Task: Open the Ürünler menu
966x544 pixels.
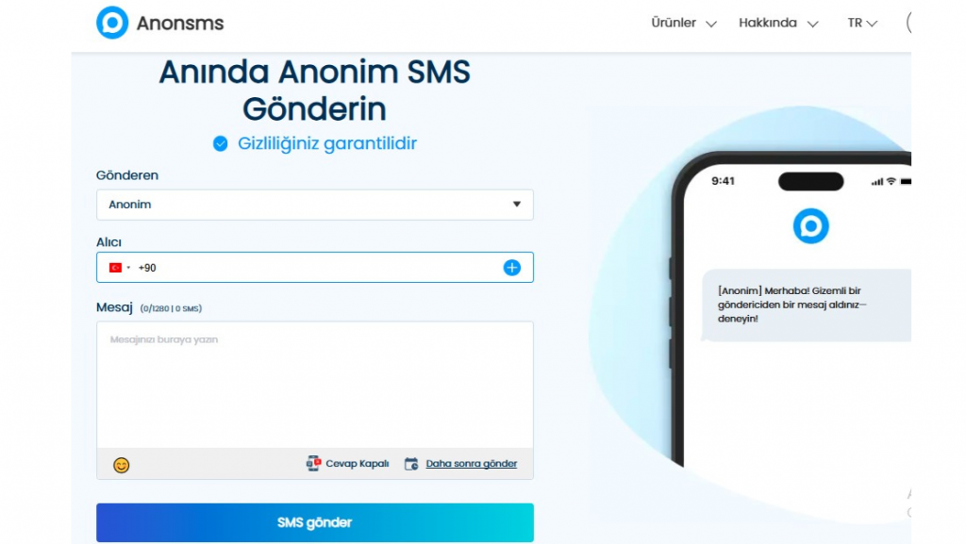Action: tap(684, 24)
